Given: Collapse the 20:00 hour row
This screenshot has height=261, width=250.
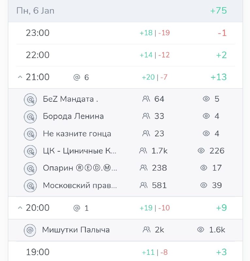Looking at the screenshot, I should (x=20, y=208).
